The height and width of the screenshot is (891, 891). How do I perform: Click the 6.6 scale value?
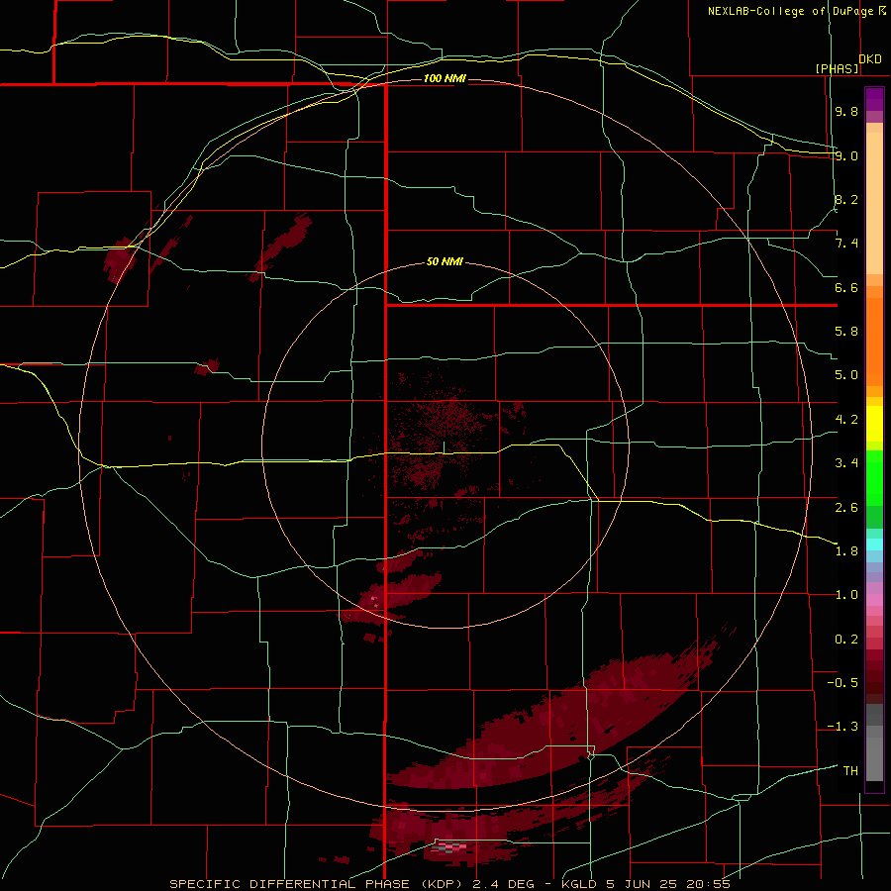[x=846, y=287]
